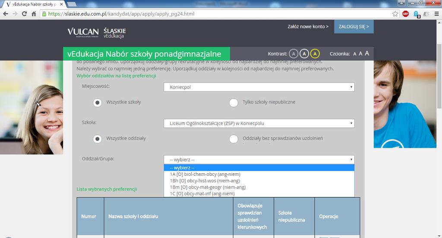Image resolution: width=442 pixels, height=238 pixels.
Task: Collapse the Oddział/Grupa dropdown
Action: [259, 160]
